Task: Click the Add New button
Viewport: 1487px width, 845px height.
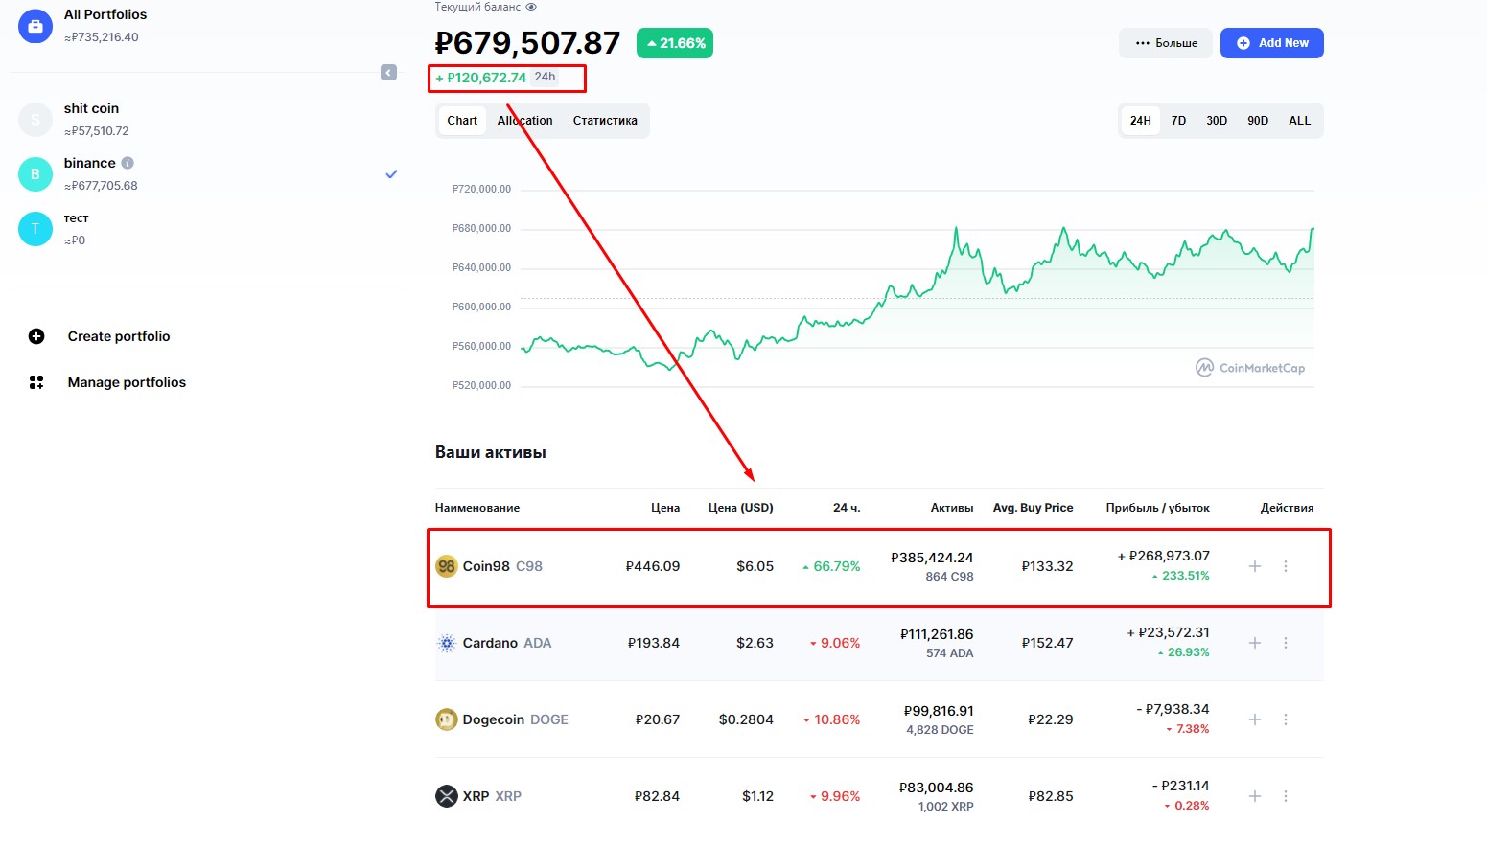Action: pos(1271,43)
